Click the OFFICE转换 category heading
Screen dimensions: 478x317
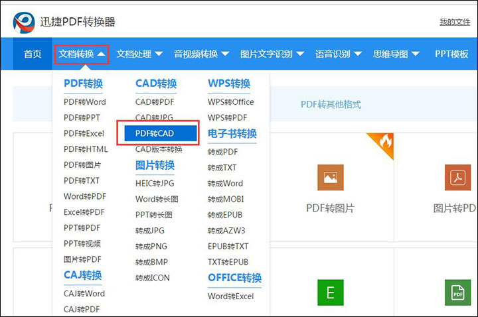pyautogui.click(x=235, y=278)
